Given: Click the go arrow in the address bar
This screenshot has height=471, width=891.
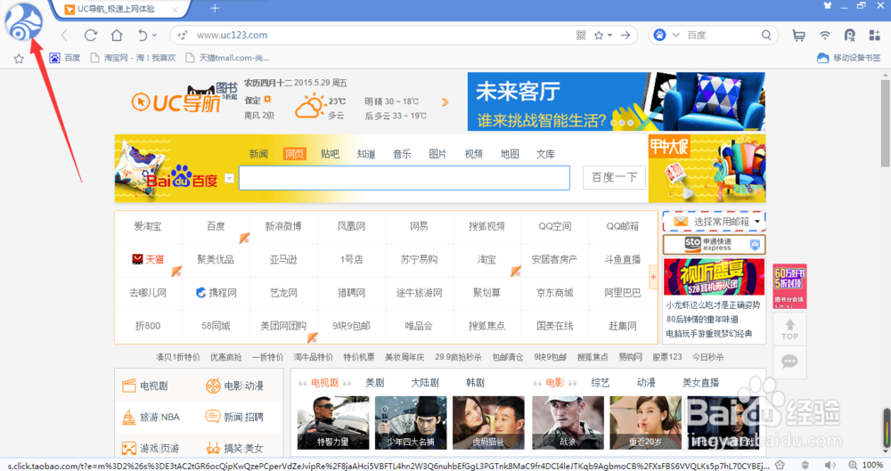Looking at the screenshot, I should pos(625,36).
